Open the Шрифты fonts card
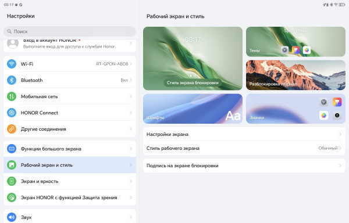This screenshot has height=223, width=349. [193, 109]
